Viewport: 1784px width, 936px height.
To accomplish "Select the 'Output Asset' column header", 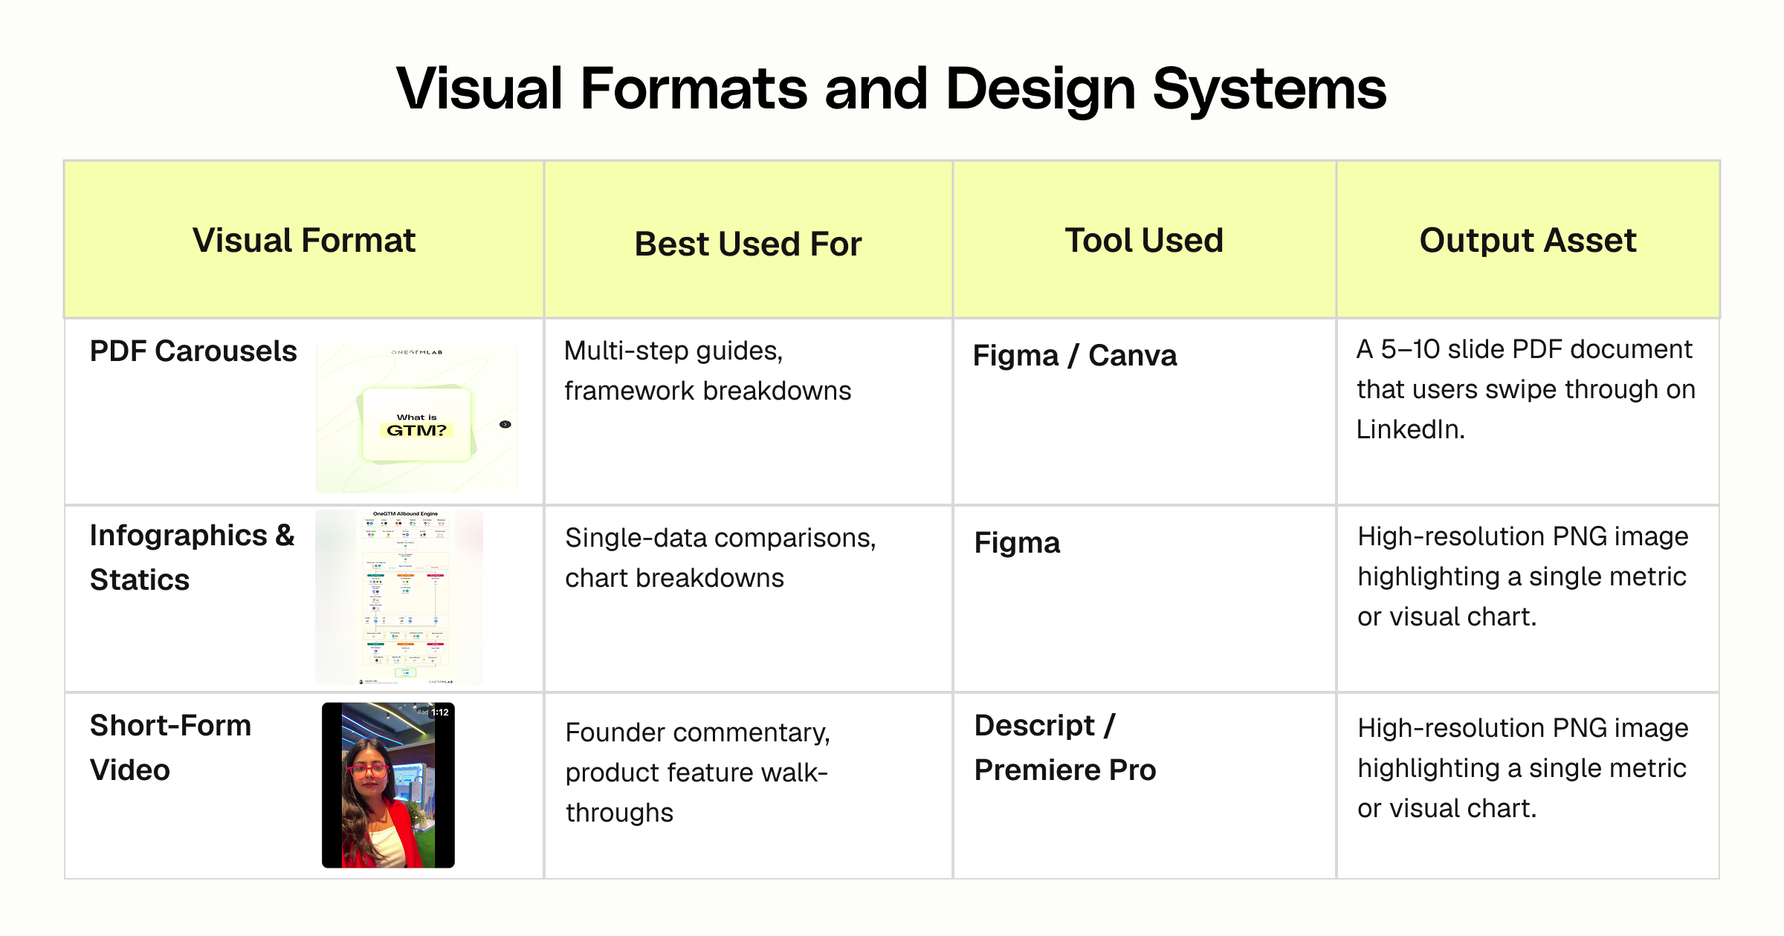I will click(x=1528, y=240).
